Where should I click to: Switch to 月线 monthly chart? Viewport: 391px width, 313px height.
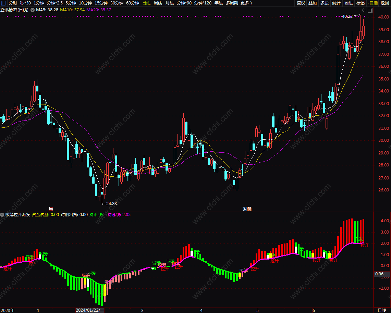(170, 3)
